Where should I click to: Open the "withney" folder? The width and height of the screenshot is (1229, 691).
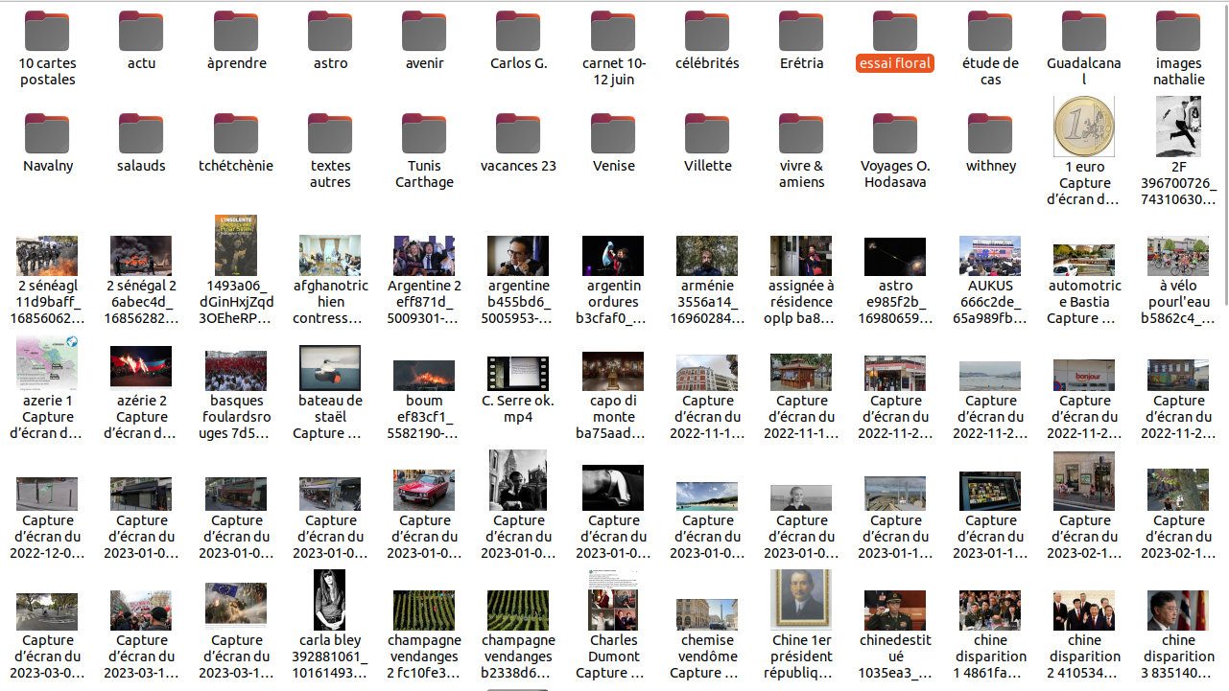(x=990, y=134)
